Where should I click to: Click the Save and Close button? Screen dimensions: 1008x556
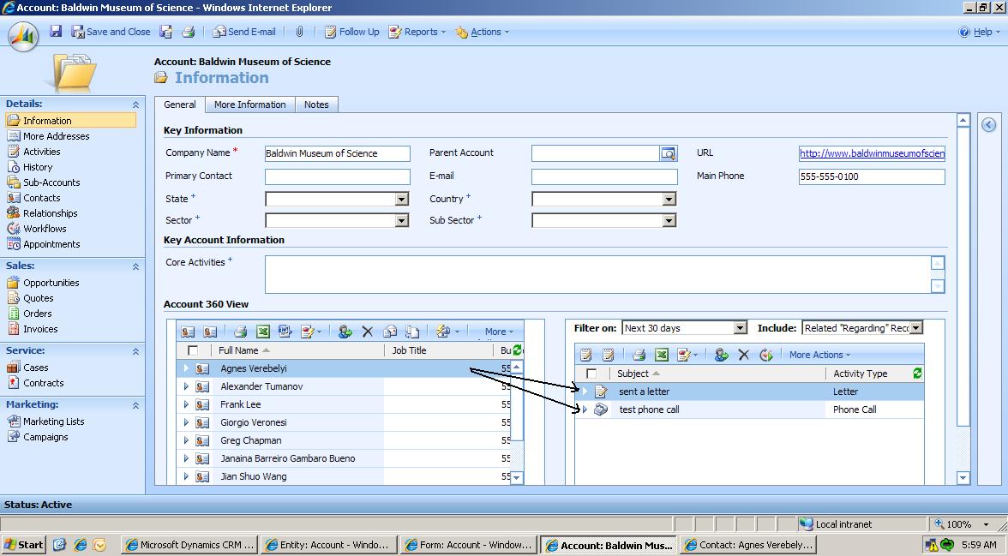point(111,32)
